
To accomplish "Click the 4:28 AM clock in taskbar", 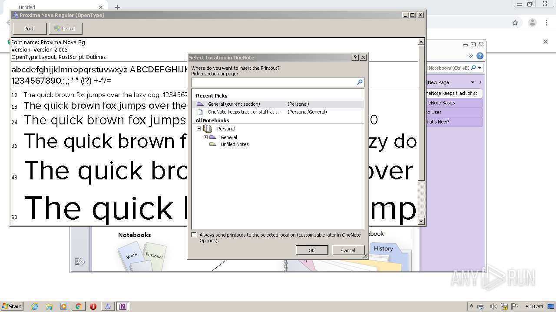I will [x=534, y=306].
